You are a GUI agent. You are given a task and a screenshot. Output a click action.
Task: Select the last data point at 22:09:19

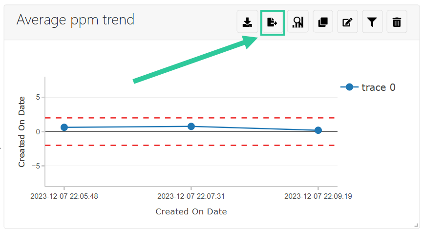[318, 130]
